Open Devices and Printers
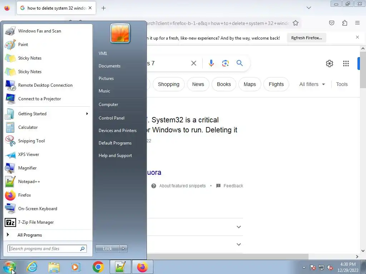This screenshot has height=274, width=366. [117, 131]
